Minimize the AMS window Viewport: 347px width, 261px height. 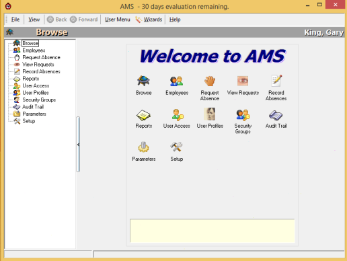coord(308,5)
